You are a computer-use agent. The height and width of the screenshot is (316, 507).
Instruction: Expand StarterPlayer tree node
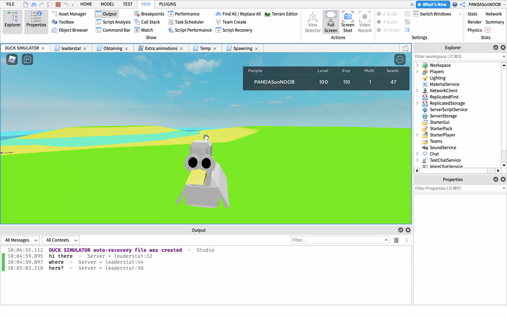(x=417, y=135)
